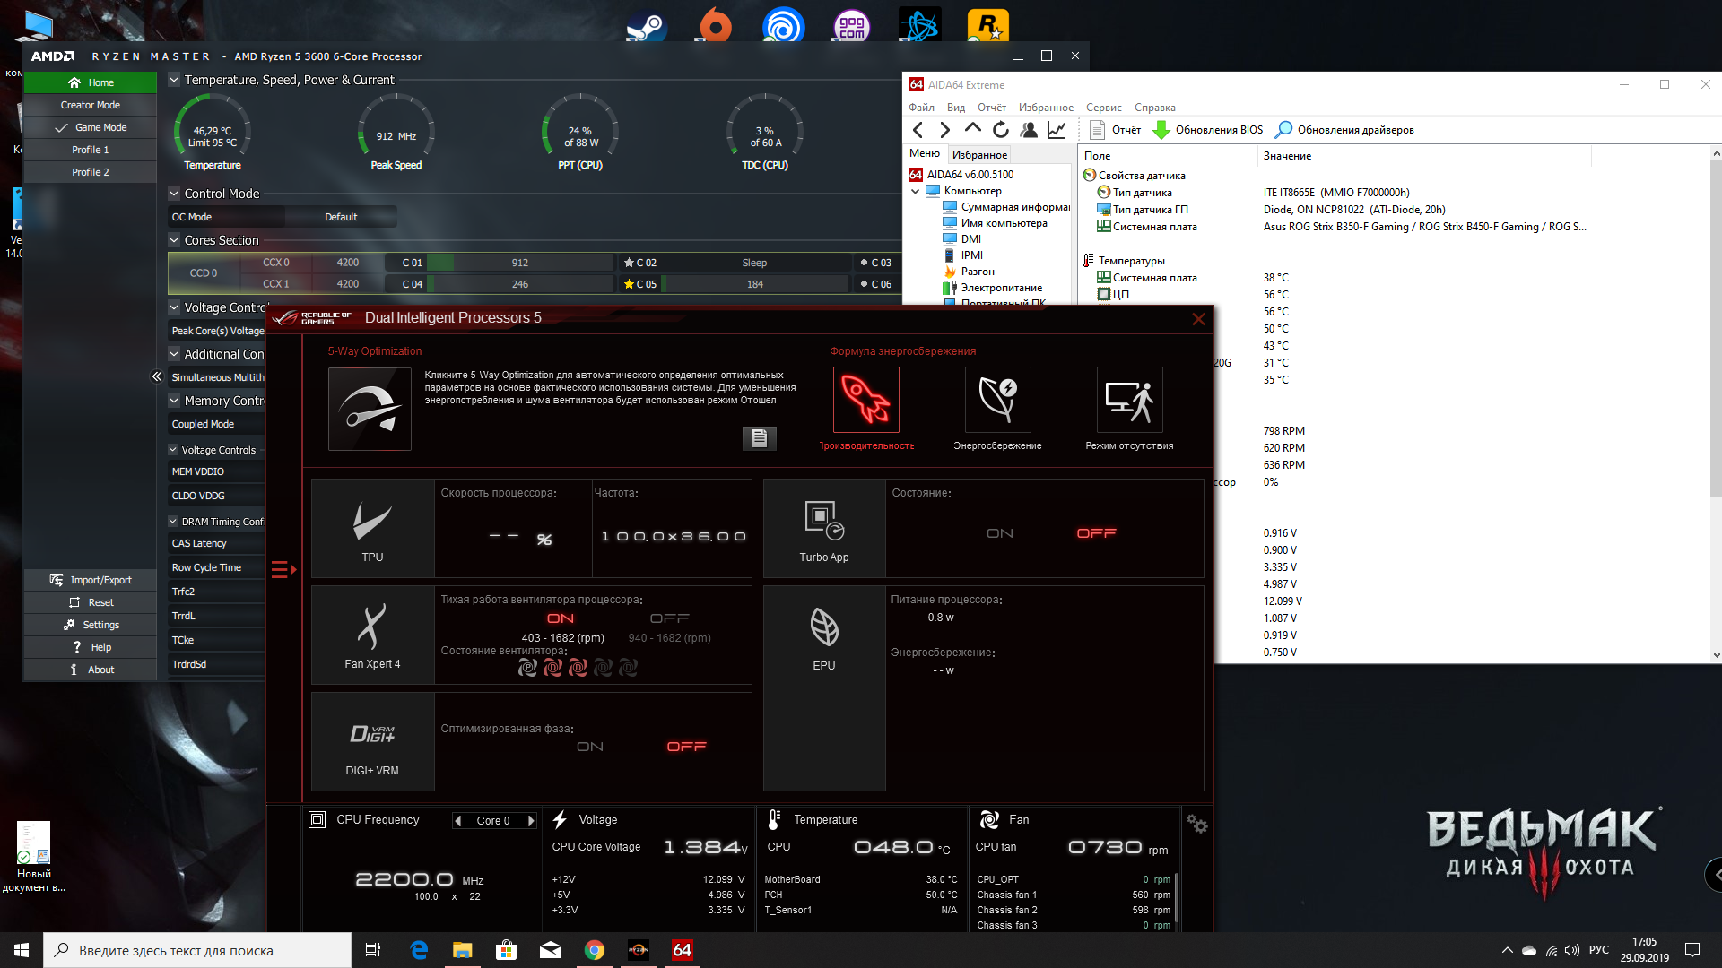Screen dimensions: 1722x968
Task: Open the monitoring gear settings icon
Action: [1196, 823]
